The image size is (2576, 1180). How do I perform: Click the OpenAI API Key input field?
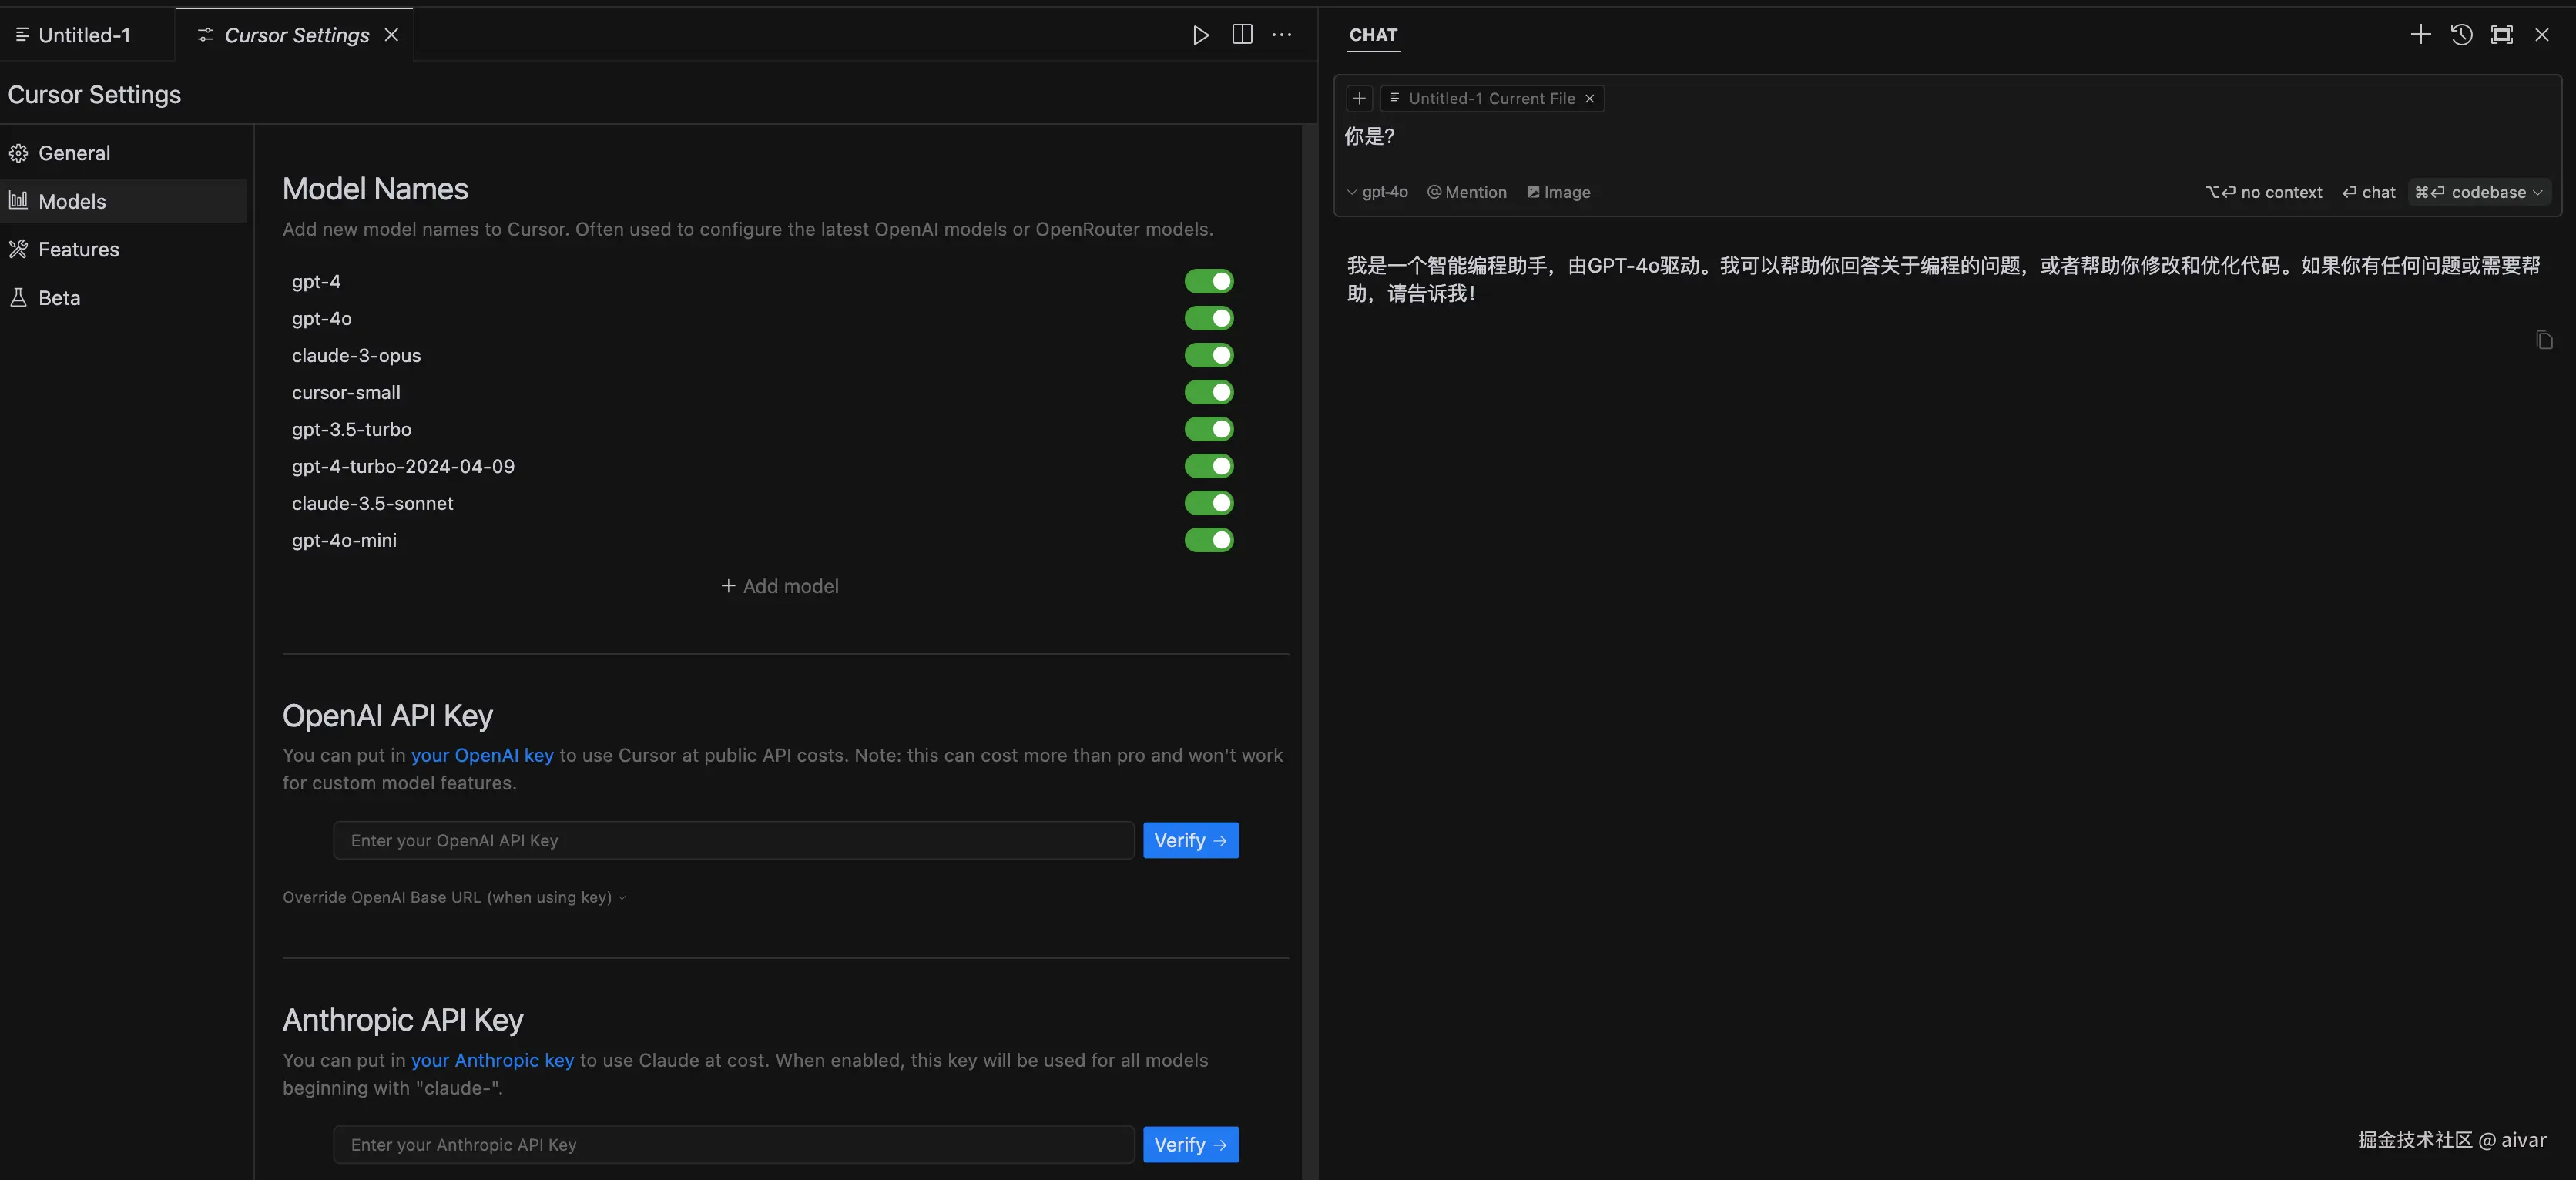pos(733,840)
